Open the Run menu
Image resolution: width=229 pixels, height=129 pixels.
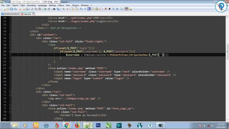68,5
